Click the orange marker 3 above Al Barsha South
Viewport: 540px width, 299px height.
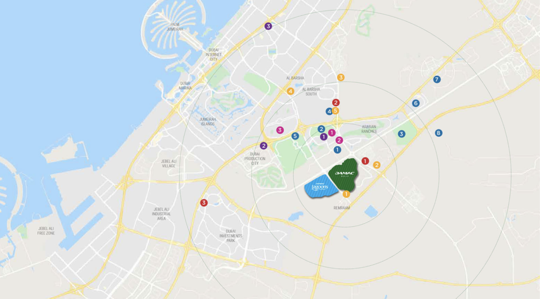tap(341, 77)
